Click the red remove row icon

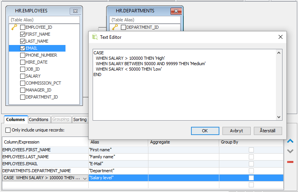pyautogui.click(x=290, y=162)
